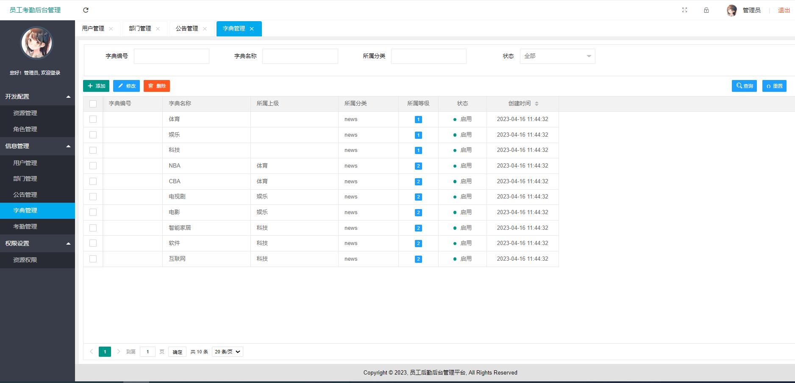The width and height of the screenshot is (795, 383).
Task: Click the refresh icon in top bar
Action: pos(86,10)
